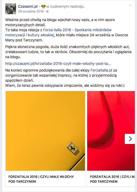This screenshot has width=137, height=192.
Task: Open the red car carousel image
Action: pos(111,131)
